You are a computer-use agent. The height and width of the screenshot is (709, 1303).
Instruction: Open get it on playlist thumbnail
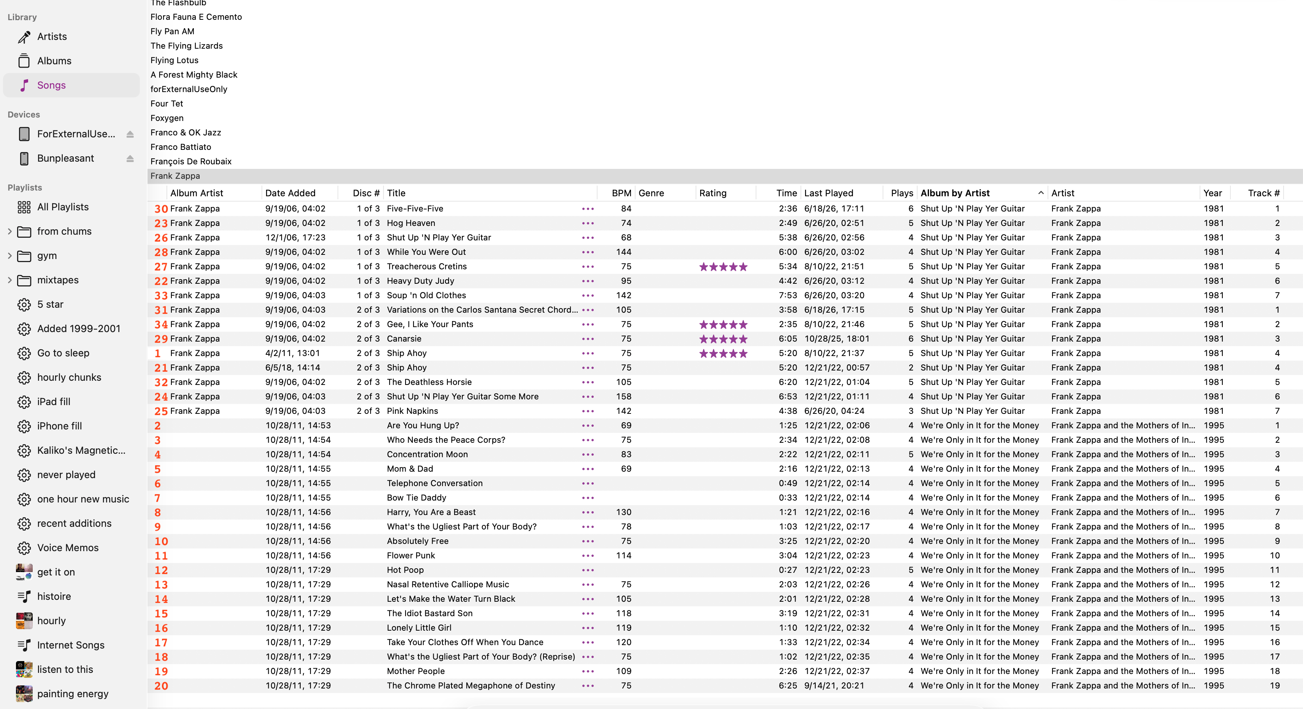24,572
